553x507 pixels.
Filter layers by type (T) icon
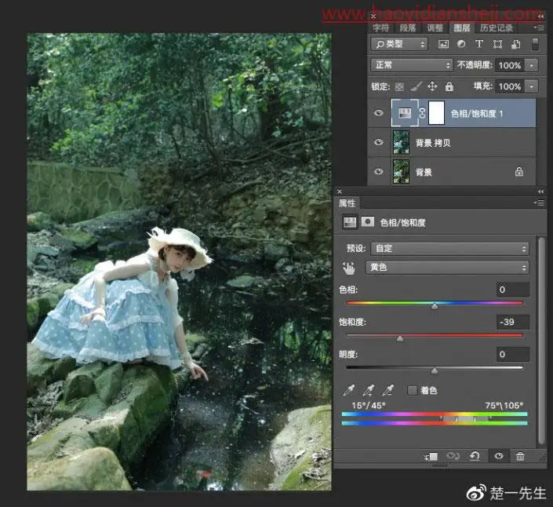point(479,44)
